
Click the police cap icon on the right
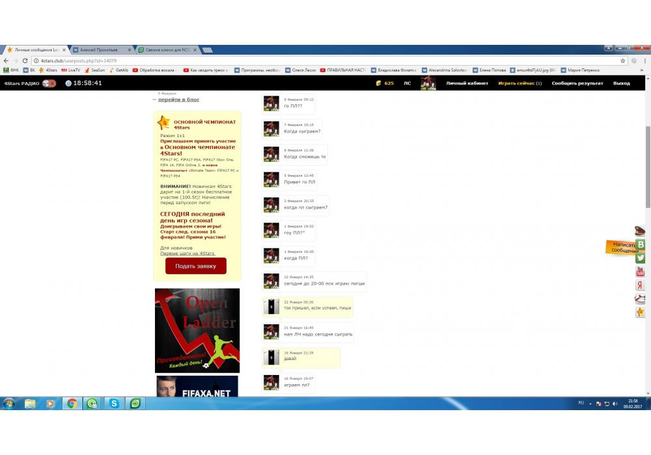(x=640, y=231)
